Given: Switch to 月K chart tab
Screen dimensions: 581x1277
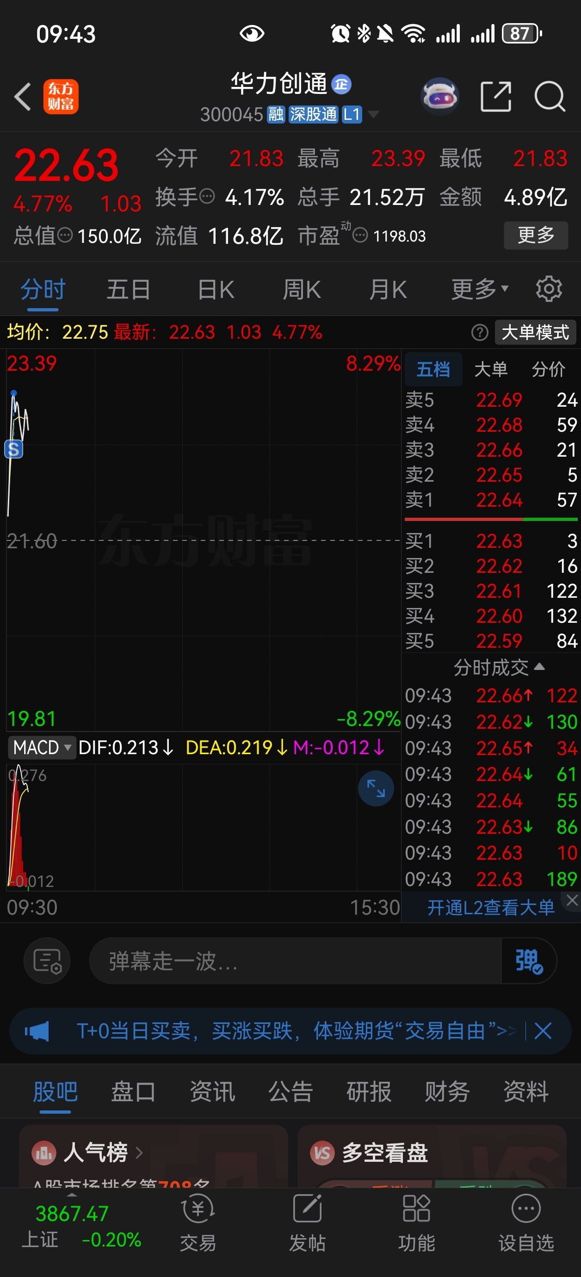Looking at the screenshot, I should [388, 289].
